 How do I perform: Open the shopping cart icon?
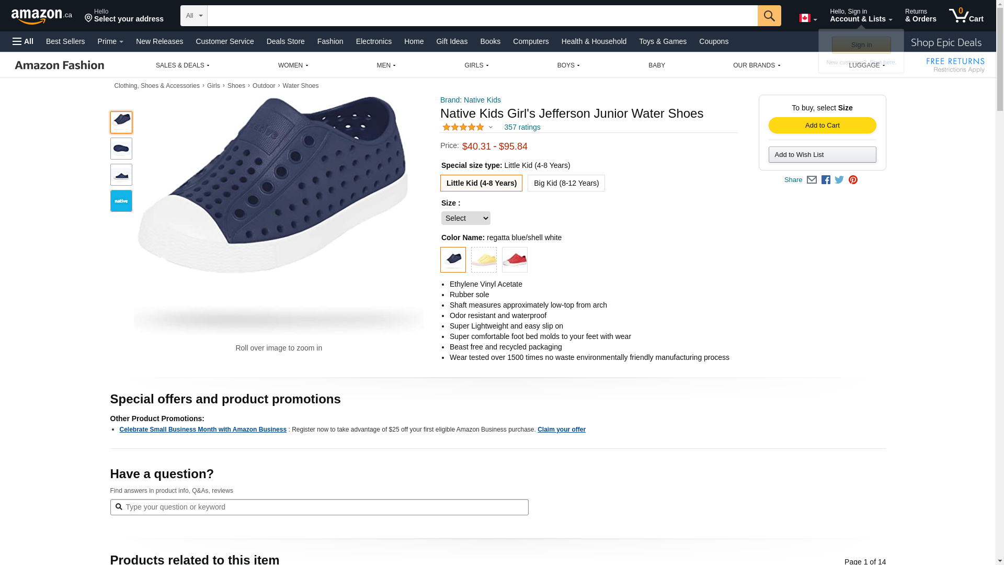965,16
